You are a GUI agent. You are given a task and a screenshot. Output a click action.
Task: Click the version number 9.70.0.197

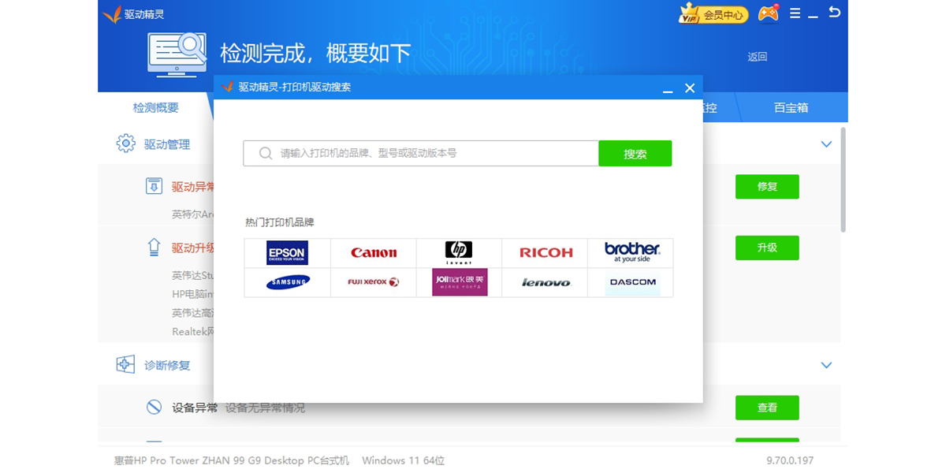[x=790, y=460]
